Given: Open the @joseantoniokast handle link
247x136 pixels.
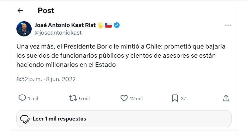Looking at the screenshot, I should point(58,32).
